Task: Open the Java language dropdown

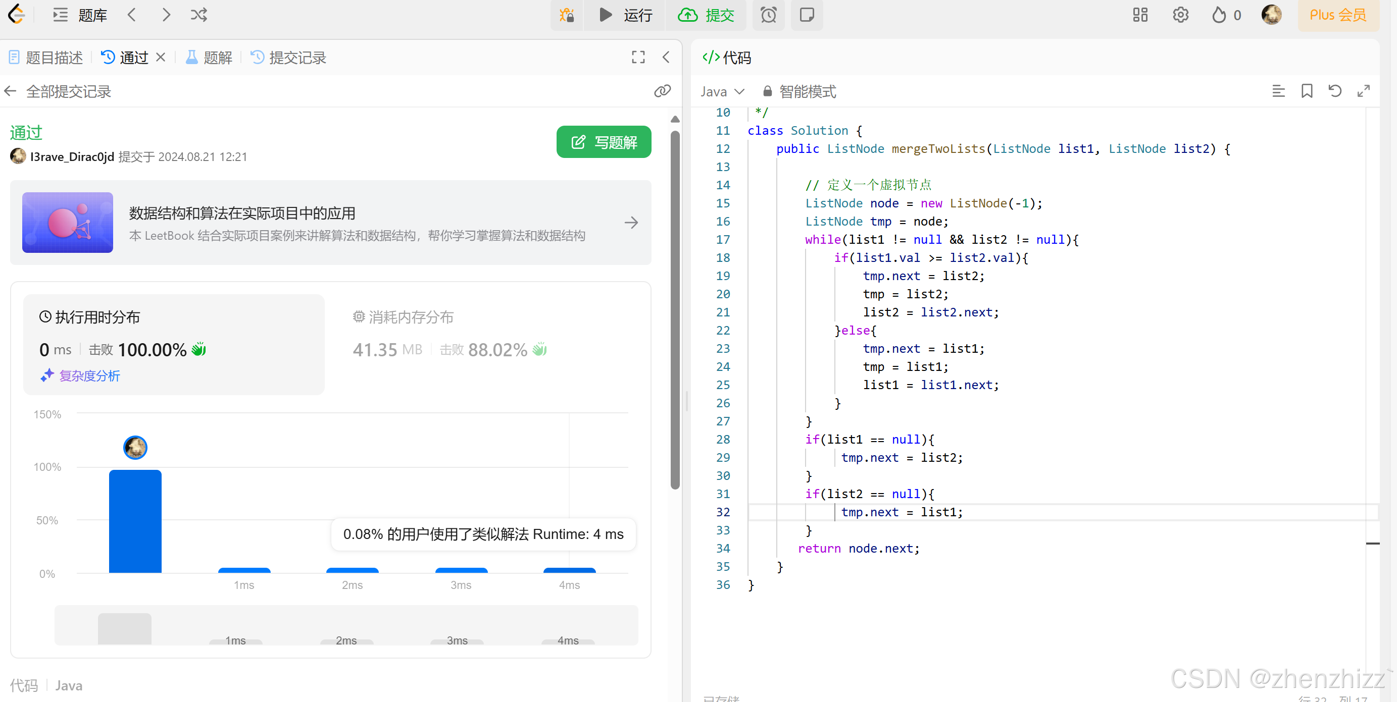Action: [x=722, y=92]
